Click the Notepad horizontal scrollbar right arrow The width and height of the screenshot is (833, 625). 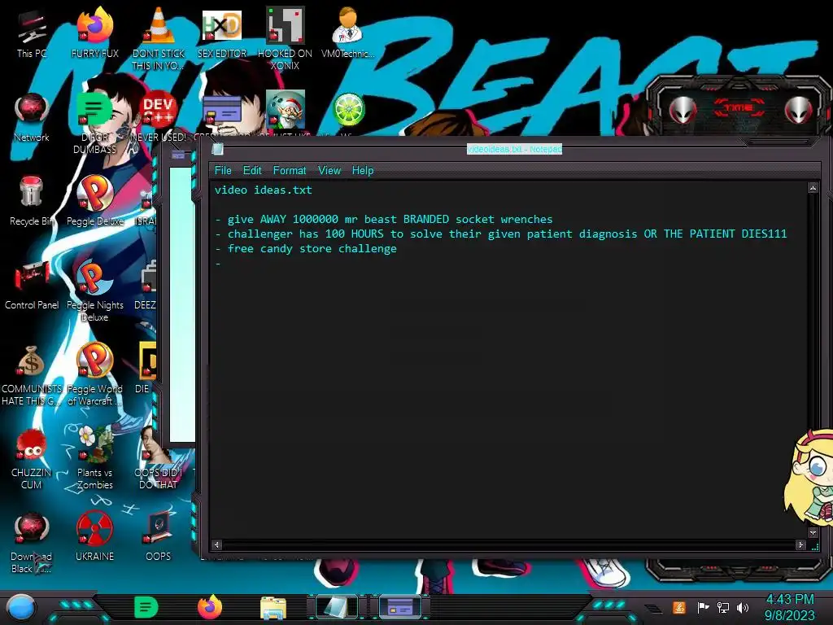[800, 544]
